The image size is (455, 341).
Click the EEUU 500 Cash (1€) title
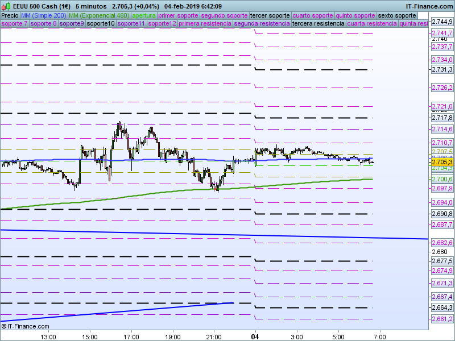pos(42,6)
